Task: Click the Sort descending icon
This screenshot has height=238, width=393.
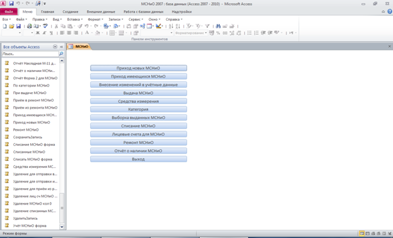Action: (x=178, y=26)
